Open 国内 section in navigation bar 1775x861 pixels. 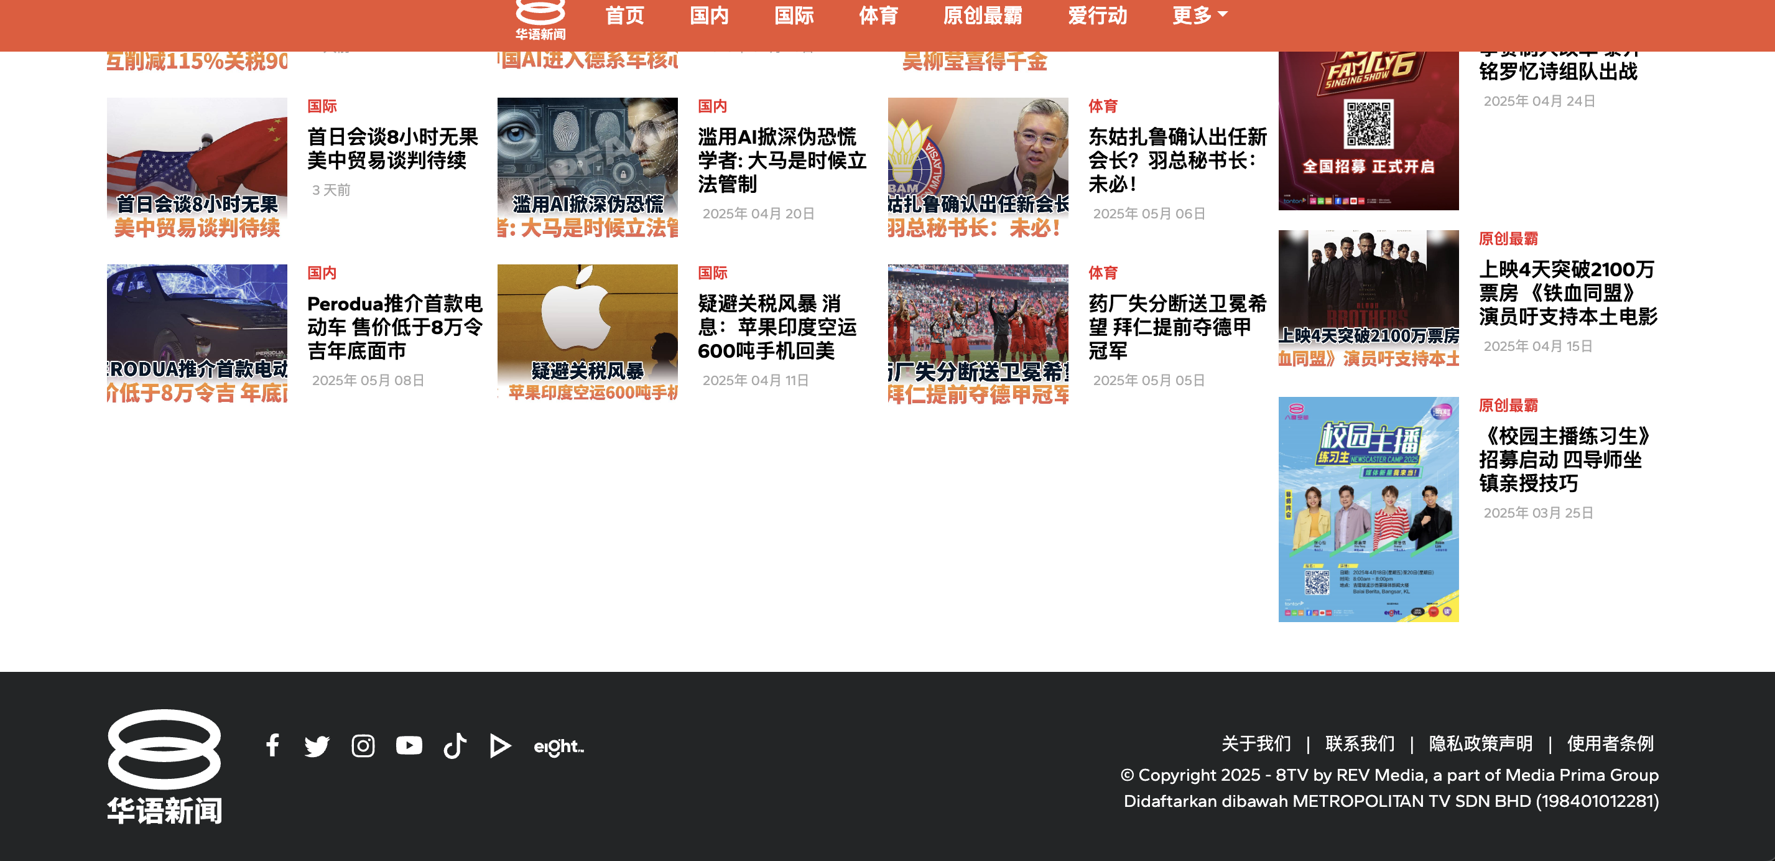(x=709, y=15)
